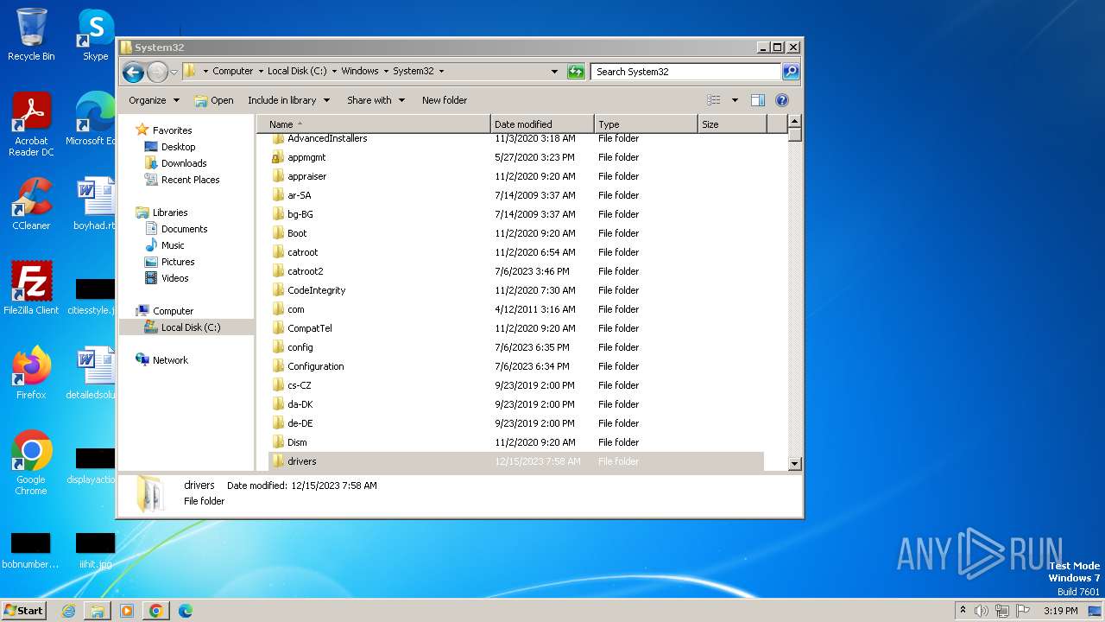Select Downloads in Favorites pane
The width and height of the screenshot is (1105, 622).
[184, 163]
